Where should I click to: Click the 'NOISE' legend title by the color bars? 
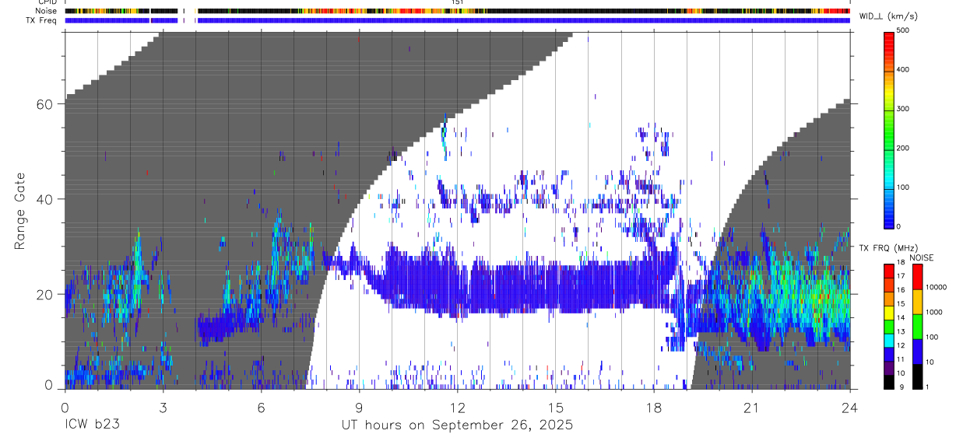[x=922, y=257]
